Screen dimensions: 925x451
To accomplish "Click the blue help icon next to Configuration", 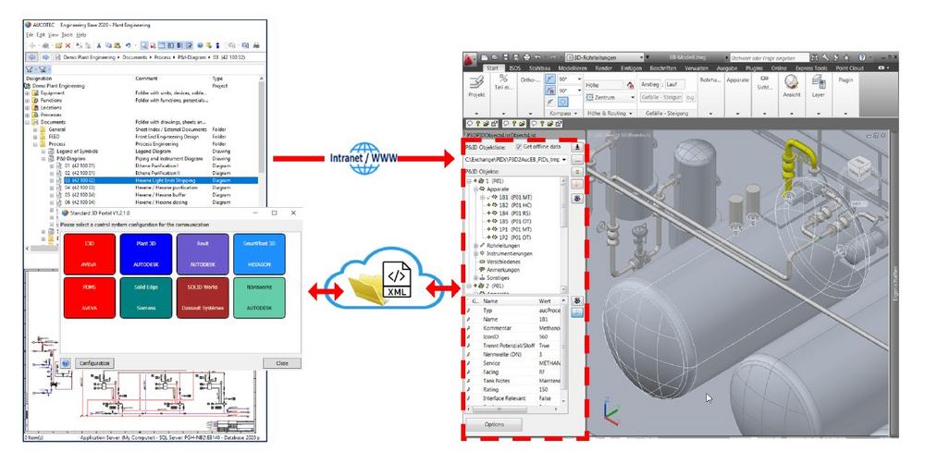I will click(66, 363).
